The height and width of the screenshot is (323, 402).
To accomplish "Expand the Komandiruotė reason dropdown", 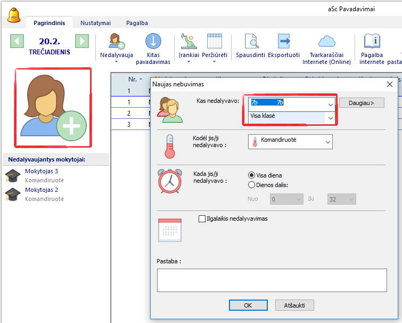I will tap(328, 141).
